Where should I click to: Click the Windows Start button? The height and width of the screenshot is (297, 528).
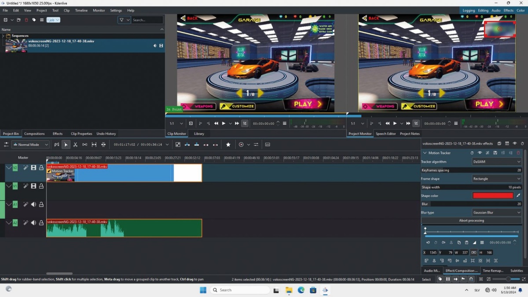click(203, 290)
